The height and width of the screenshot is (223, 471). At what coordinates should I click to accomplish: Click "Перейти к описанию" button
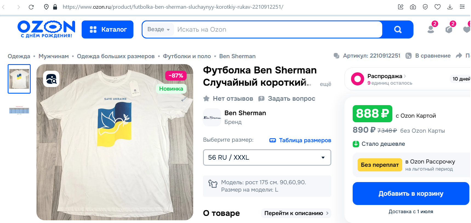pyautogui.click(x=296, y=213)
